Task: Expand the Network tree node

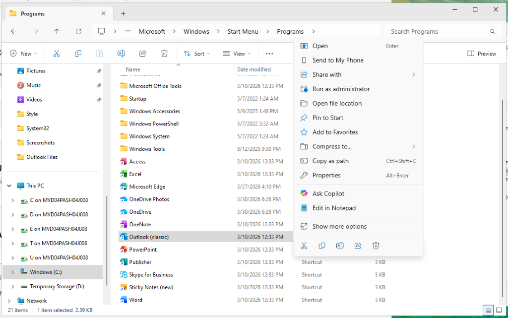Action: click(9, 301)
